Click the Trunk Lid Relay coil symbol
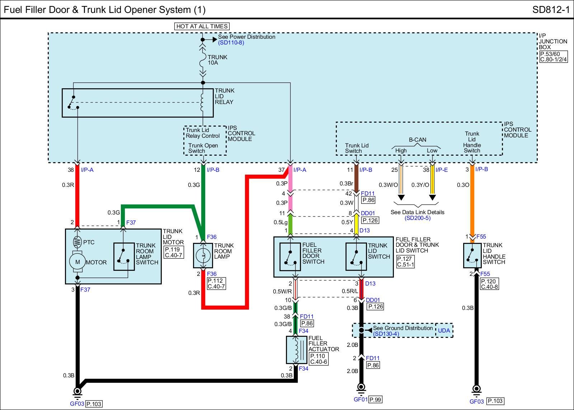The width and height of the screenshot is (574, 410). [203, 102]
